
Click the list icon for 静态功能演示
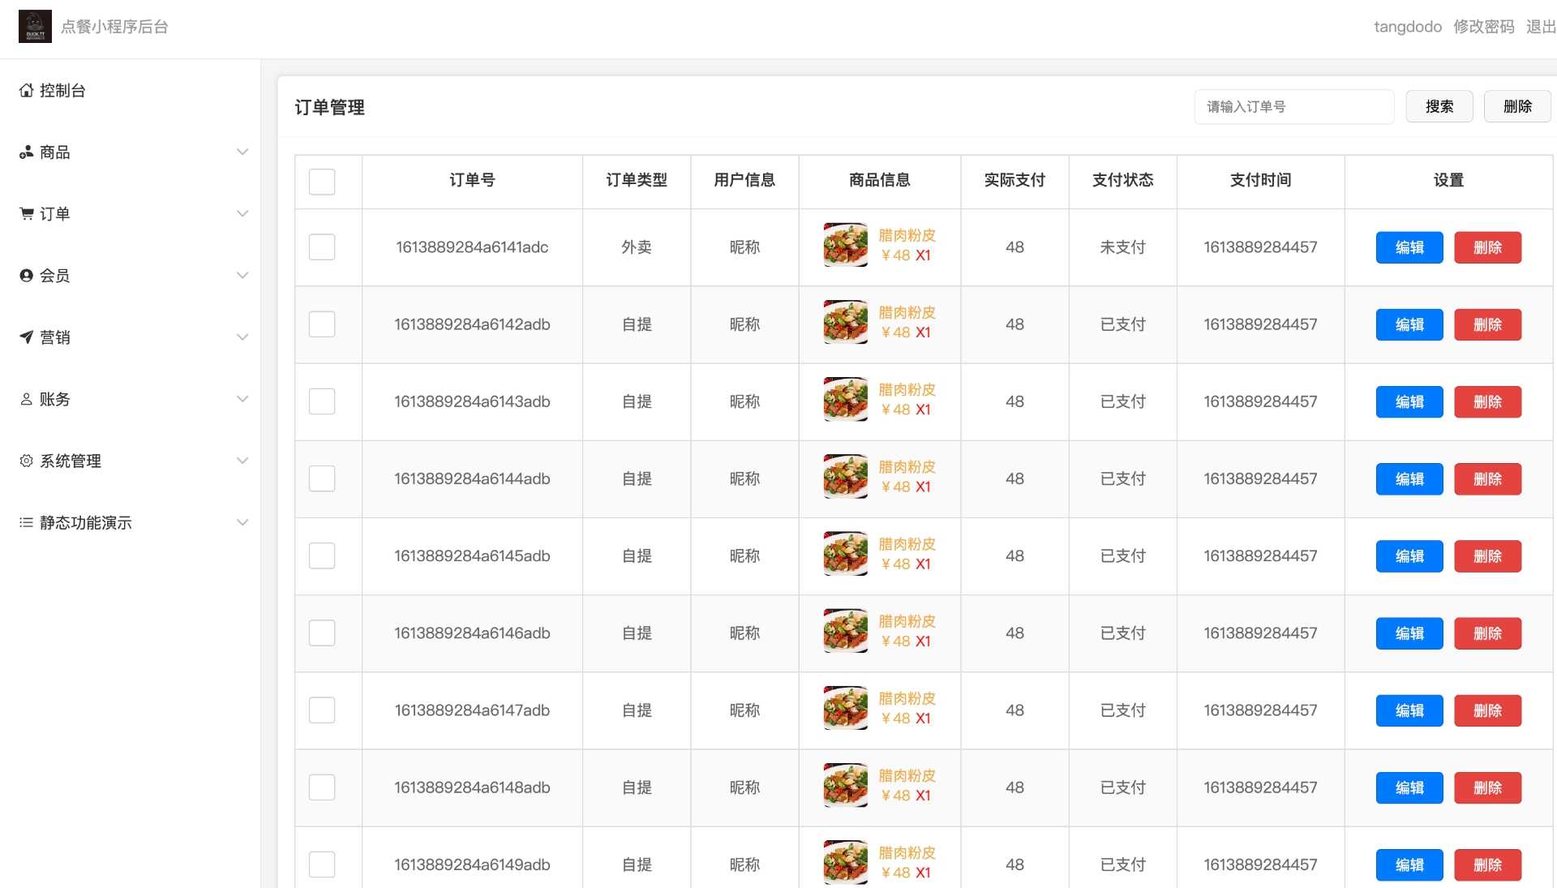[x=26, y=522]
